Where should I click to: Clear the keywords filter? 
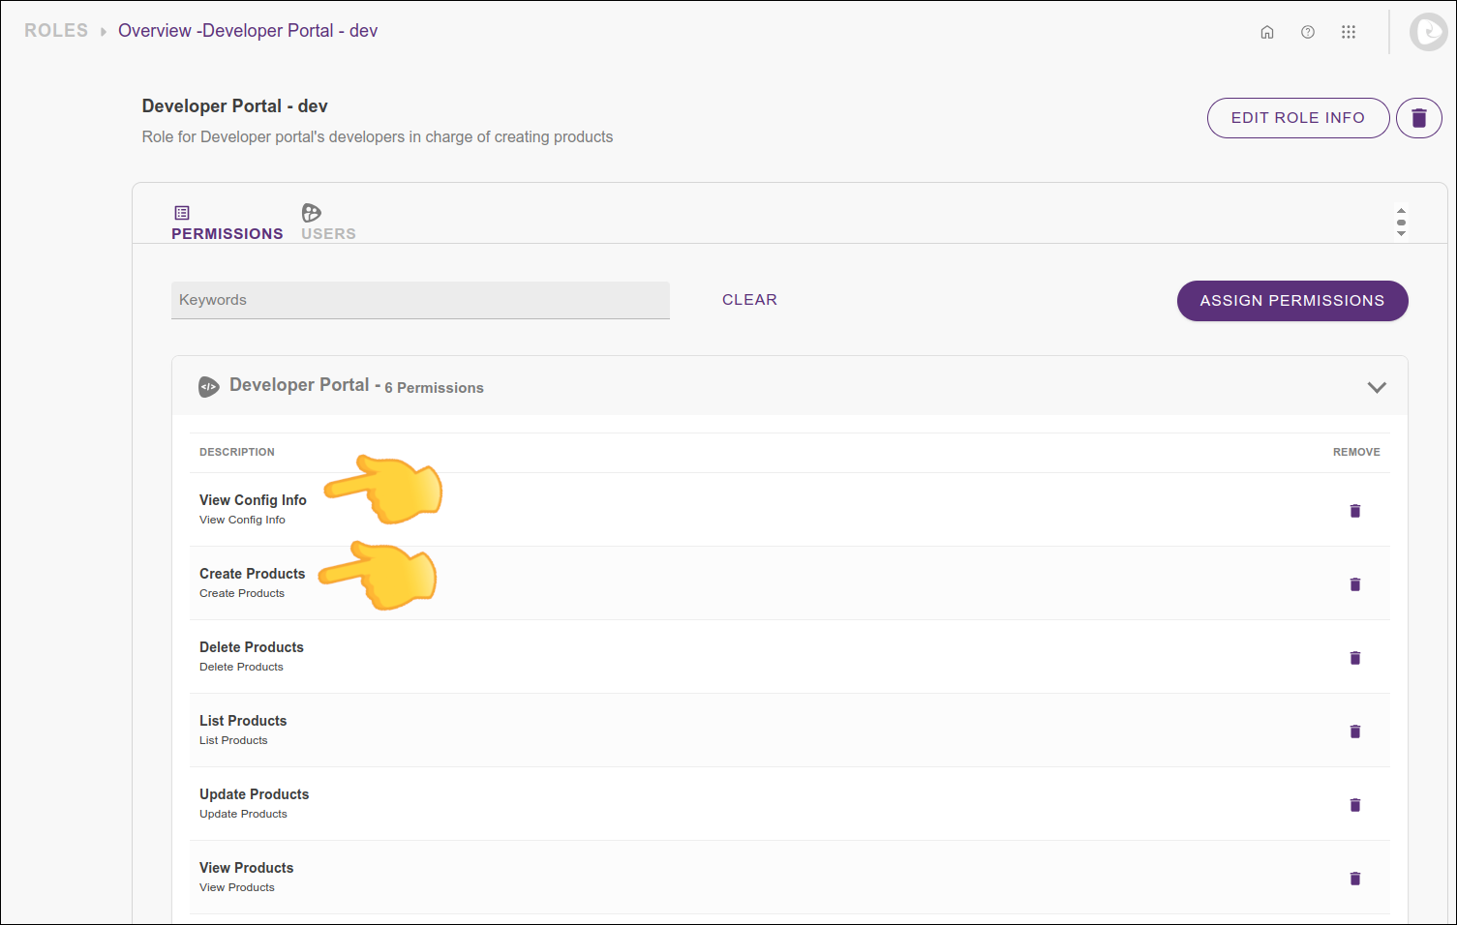pos(749,300)
